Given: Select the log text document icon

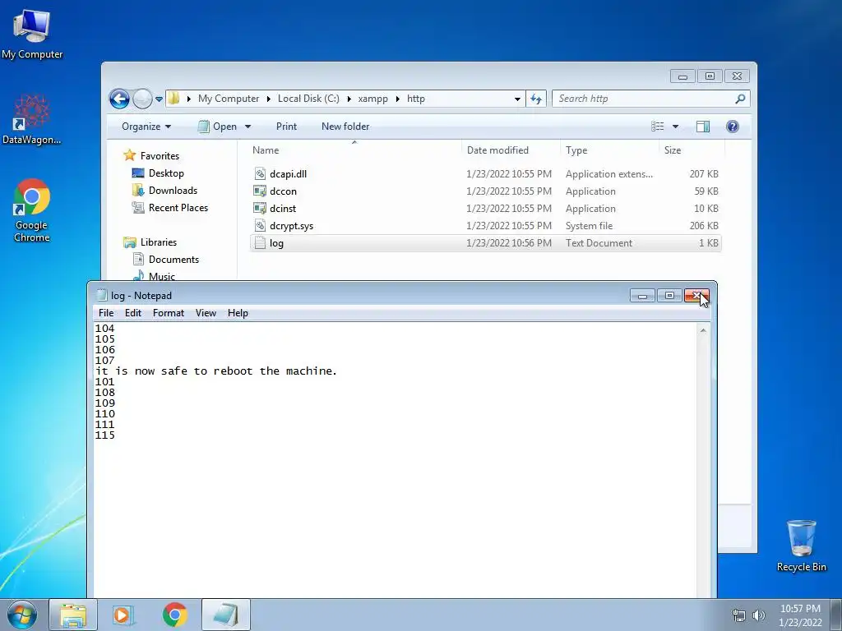Looking at the screenshot, I should click(x=260, y=243).
